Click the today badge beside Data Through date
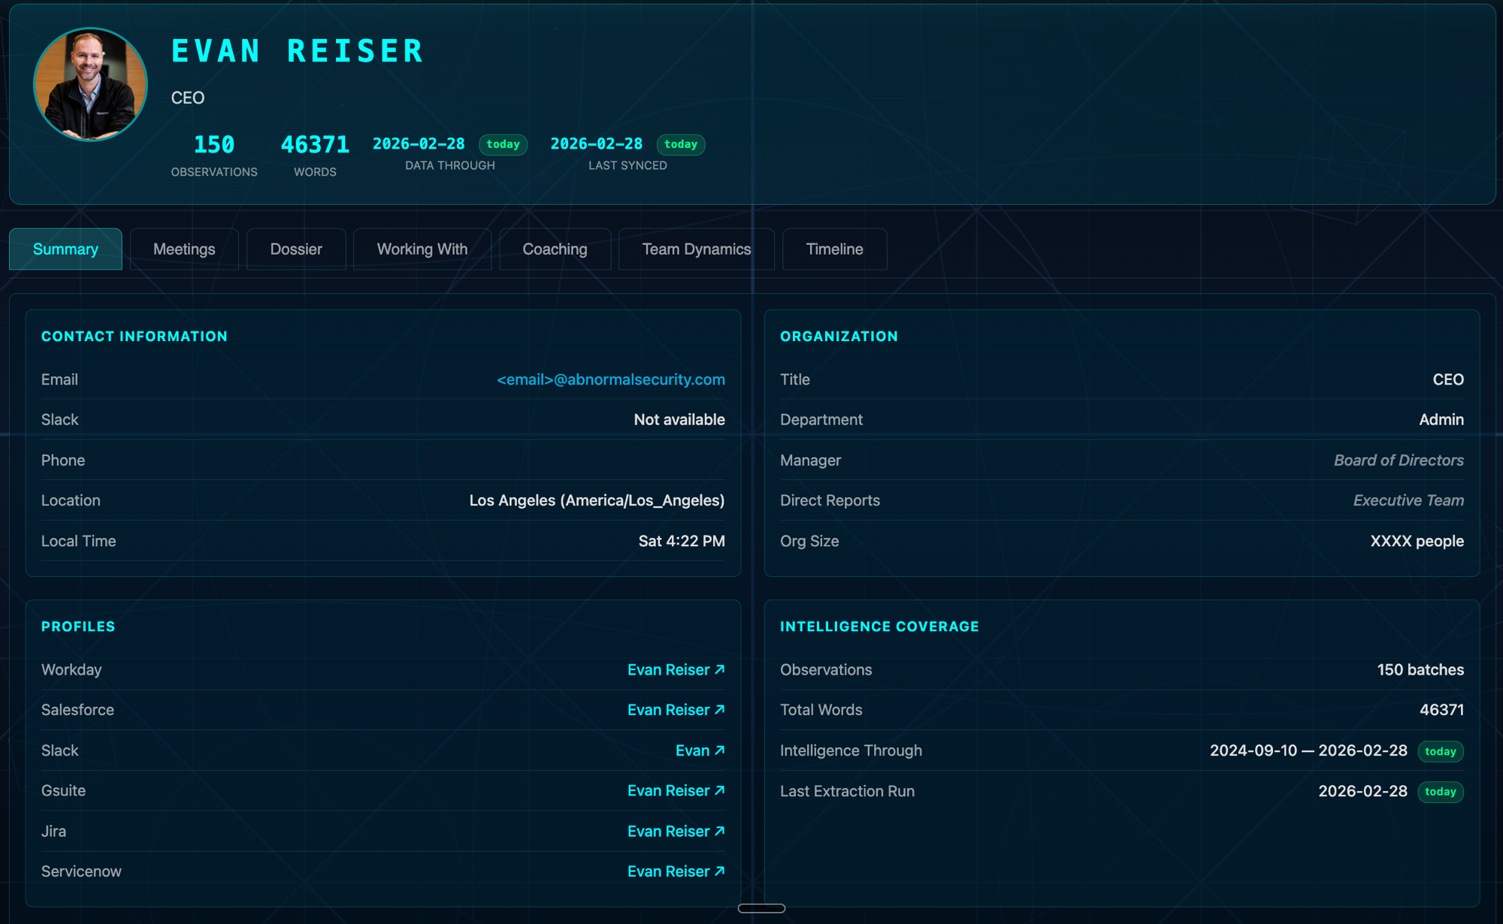The height and width of the screenshot is (924, 1503). 503,144
